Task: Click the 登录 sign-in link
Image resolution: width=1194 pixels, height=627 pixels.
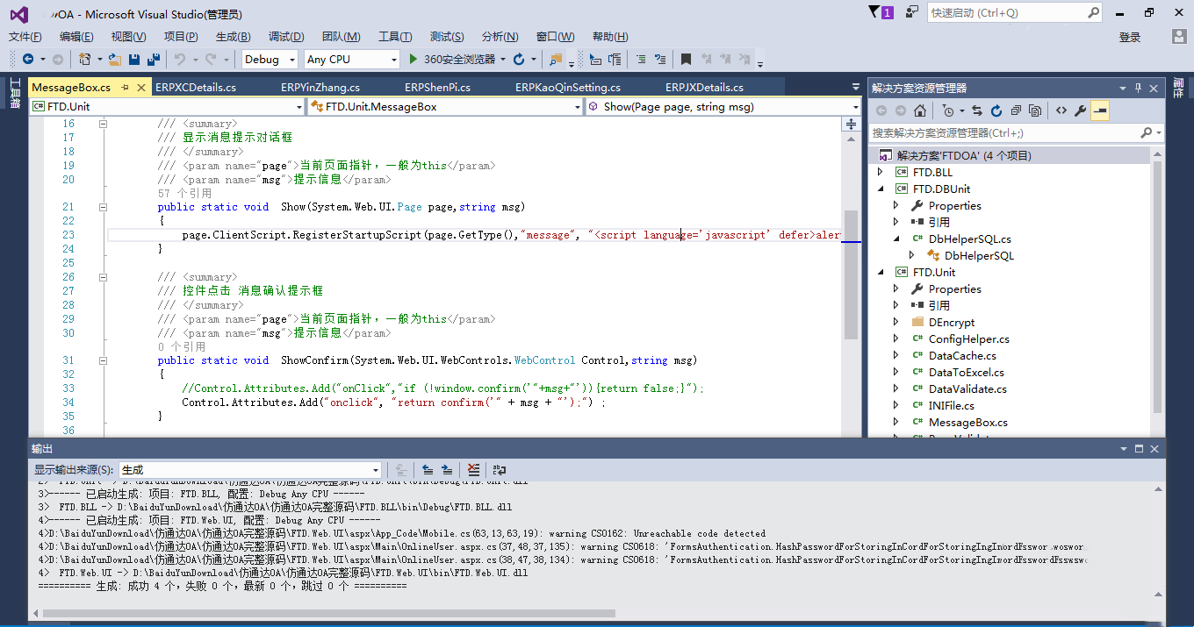Action: pyautogui.click(x=1130, y=37)
